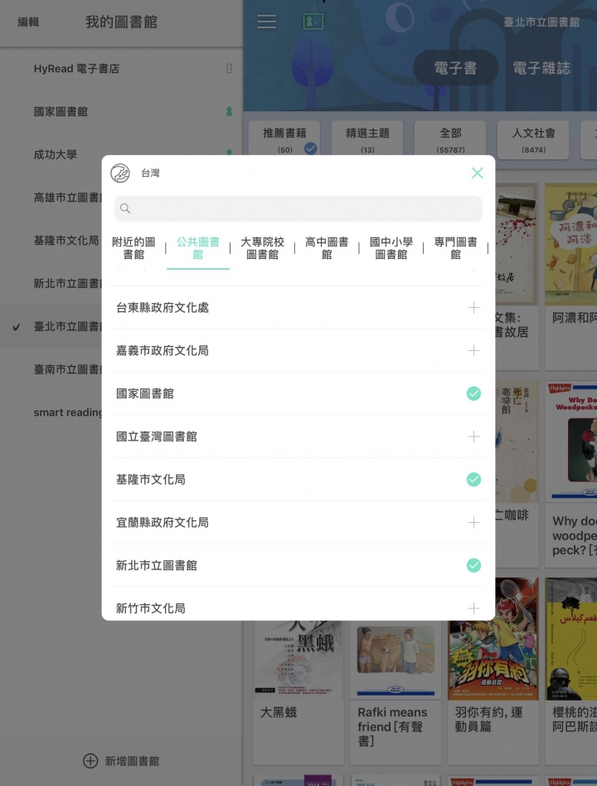Image resolution: width=597 pixels, height=786 pixels.
Task: Select the 公共圖書館 tab
Action: pos(198,248)
